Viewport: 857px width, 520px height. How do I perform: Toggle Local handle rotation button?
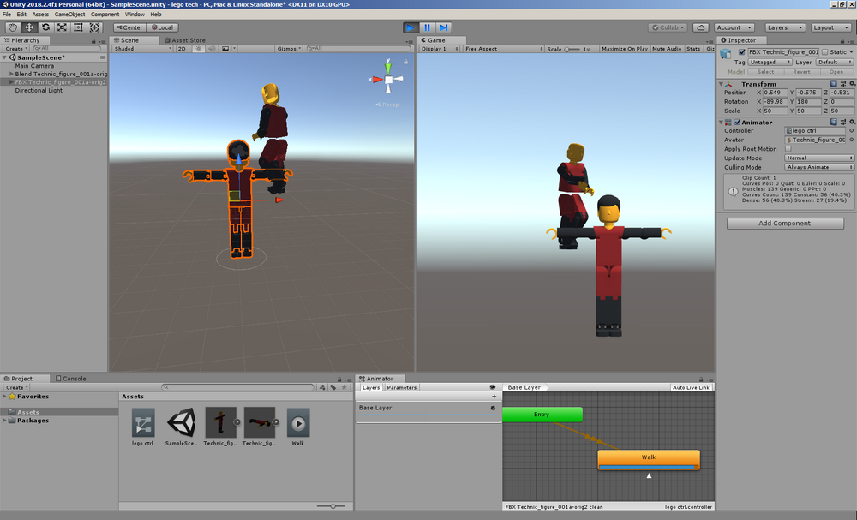coord(162,27)
